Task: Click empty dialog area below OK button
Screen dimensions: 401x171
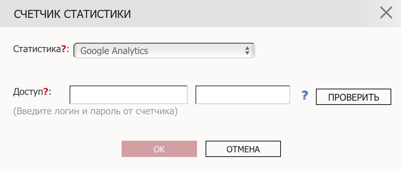Action: [x=159, y=164]
